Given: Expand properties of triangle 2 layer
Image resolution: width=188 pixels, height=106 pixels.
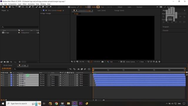Looking at the screenshot, I should pos(9,75).
